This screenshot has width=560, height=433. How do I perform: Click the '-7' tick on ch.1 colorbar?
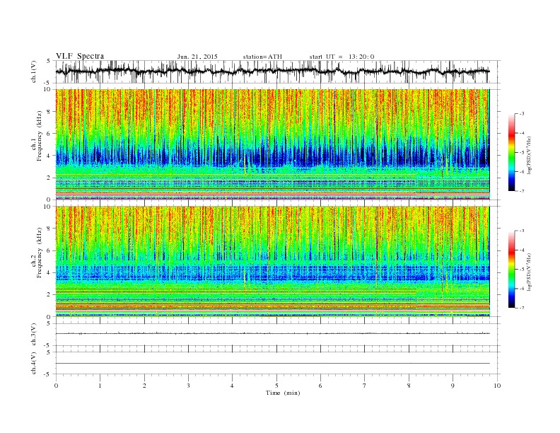(521, 191)
